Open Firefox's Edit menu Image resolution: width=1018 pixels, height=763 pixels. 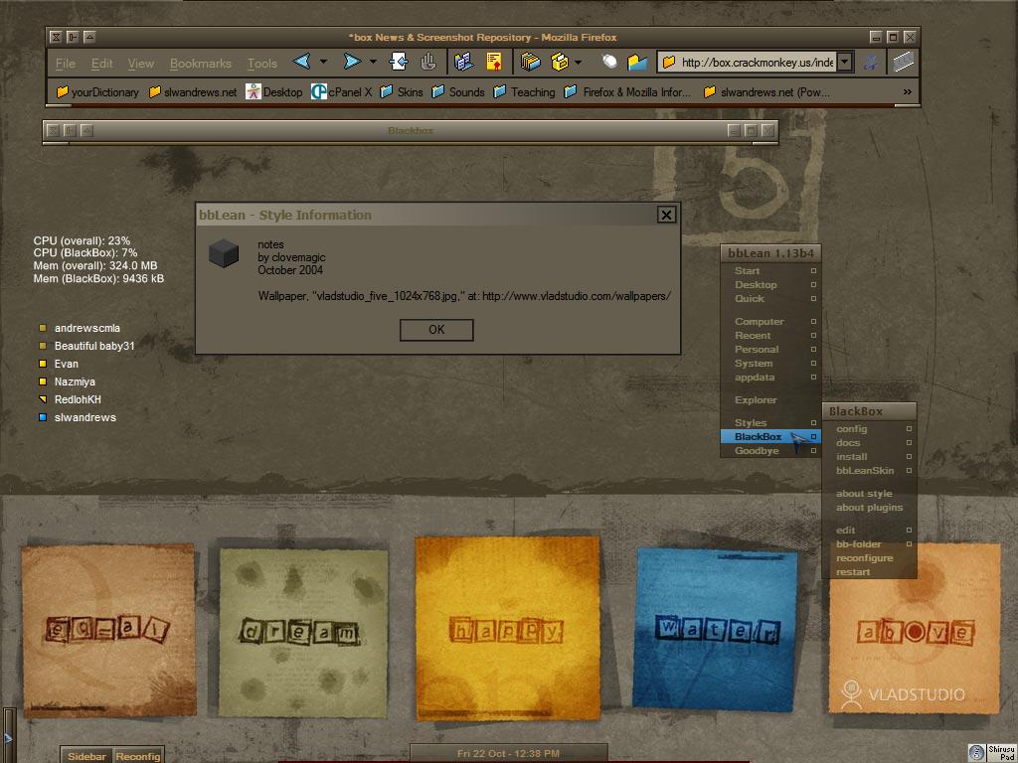(x=102, y=63)
